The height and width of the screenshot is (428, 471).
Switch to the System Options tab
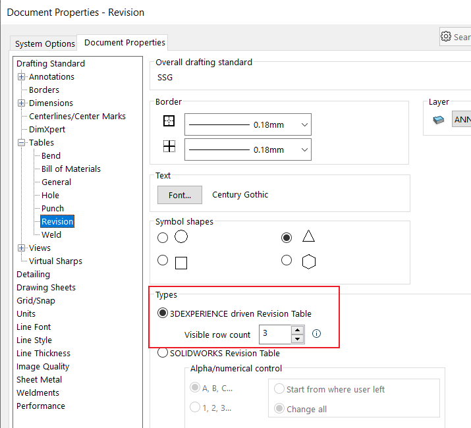tap(45, 43)
